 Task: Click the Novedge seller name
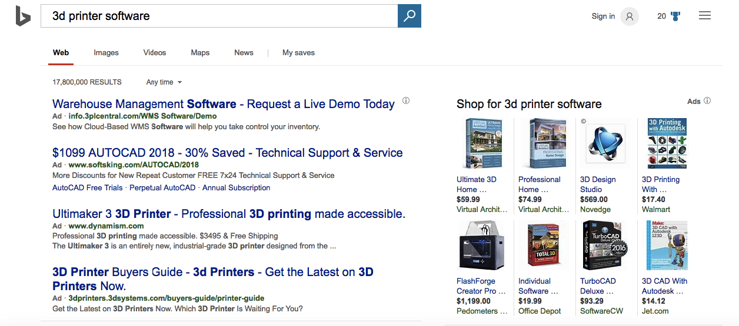[x=595, y=210]
